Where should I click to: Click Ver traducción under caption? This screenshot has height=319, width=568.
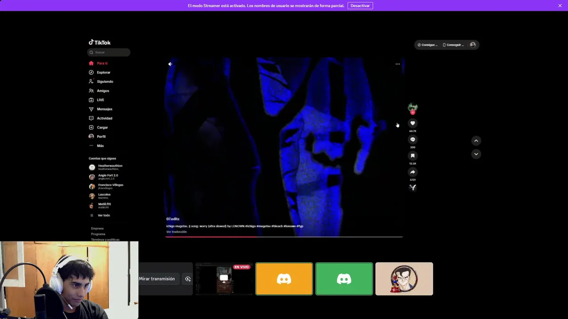pos(176,232)
